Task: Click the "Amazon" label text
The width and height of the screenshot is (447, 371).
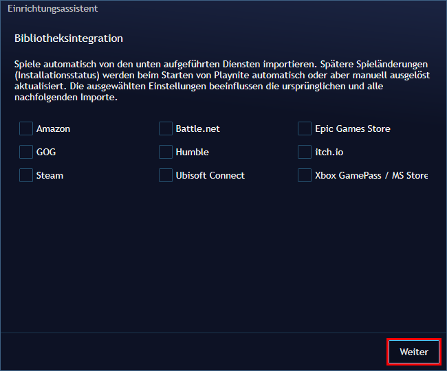Action: coord(53,129)
